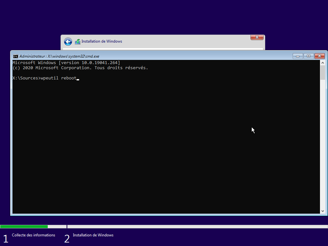328x246 pixels.
Task: Open the cmd.exe system menu icon
Action: pos(15,56)
